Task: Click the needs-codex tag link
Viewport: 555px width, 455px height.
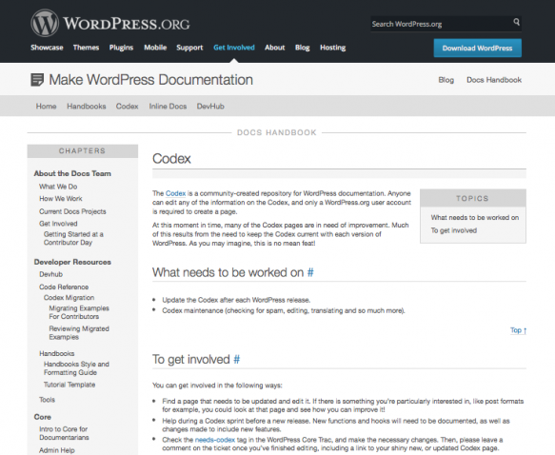Action: [215, 440]
